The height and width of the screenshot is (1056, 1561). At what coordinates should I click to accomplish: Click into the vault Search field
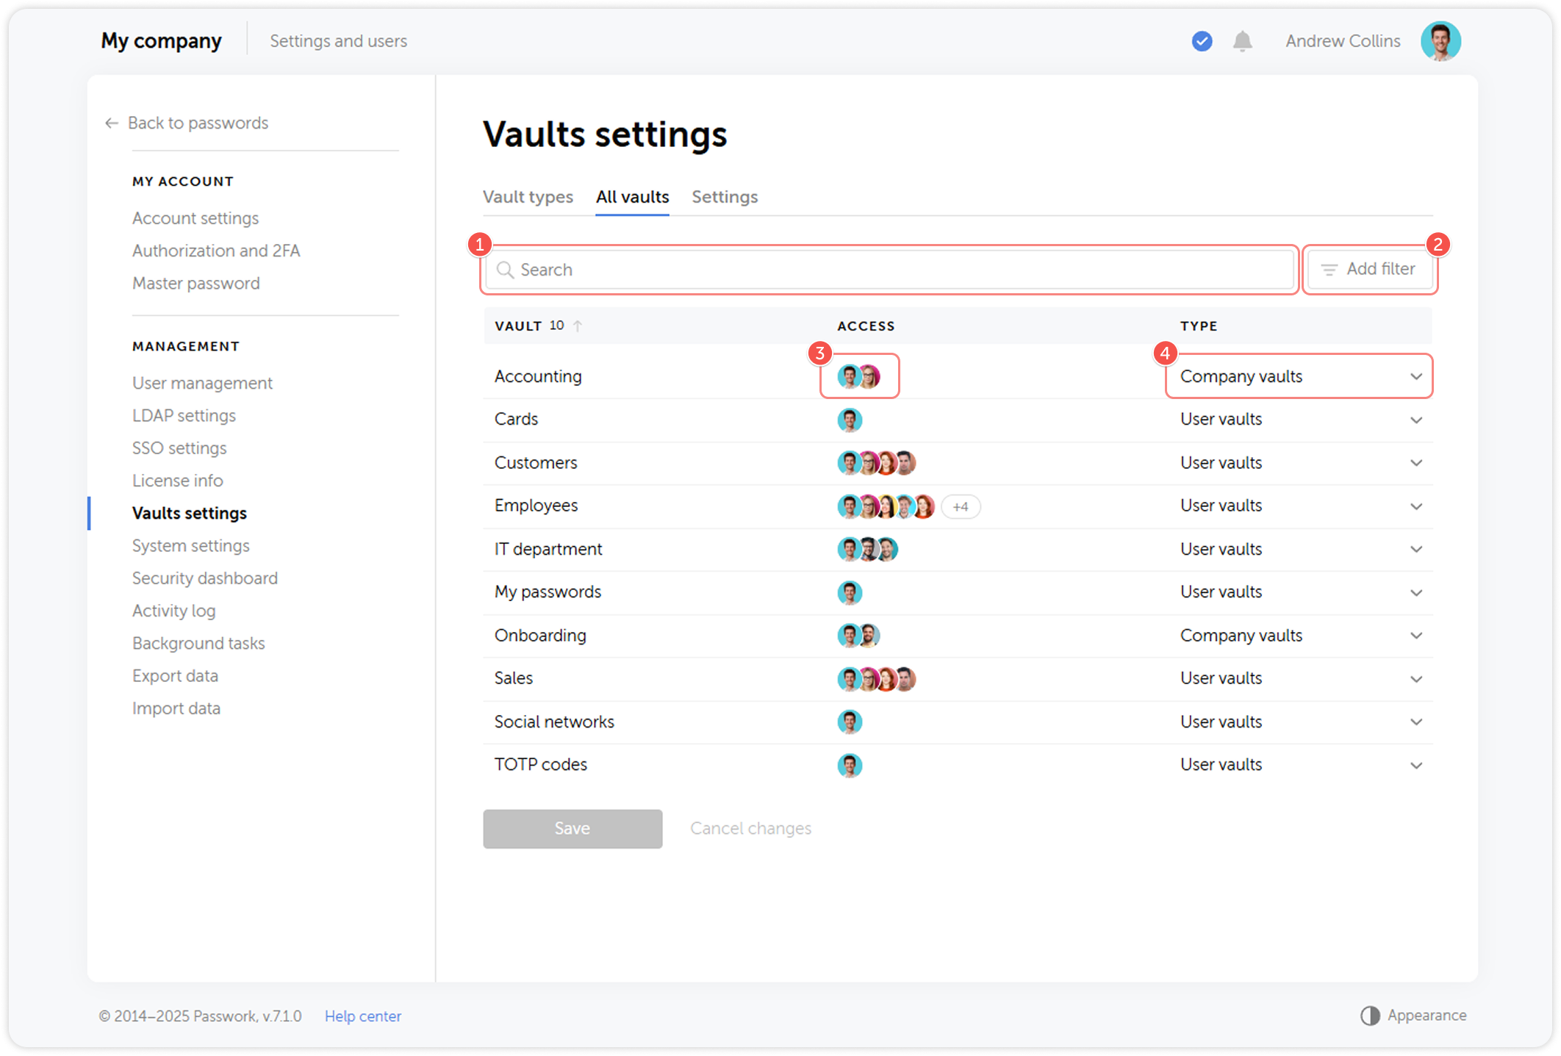point(889,270)
